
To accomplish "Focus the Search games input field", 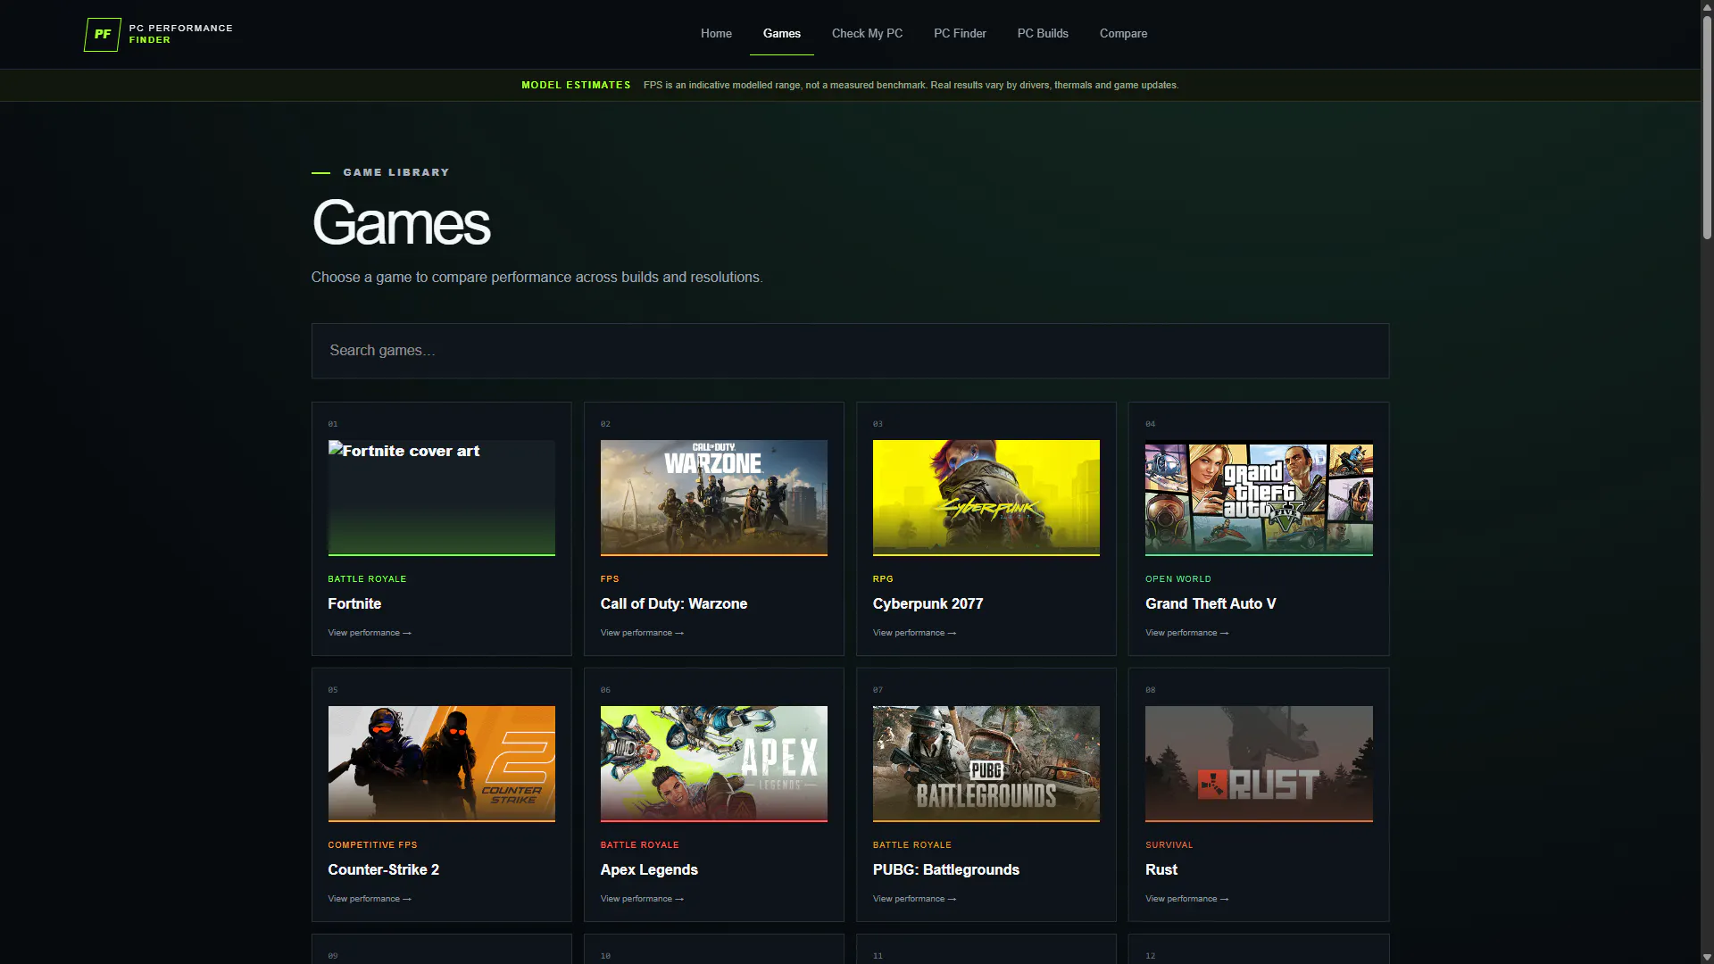I will [x=850, y=351].
